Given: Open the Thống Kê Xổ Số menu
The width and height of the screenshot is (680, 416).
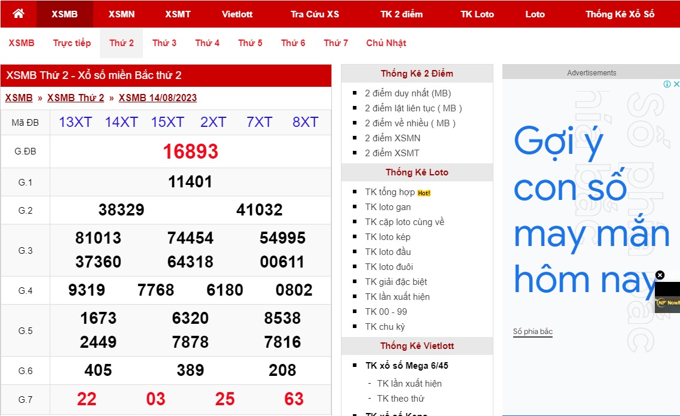Looking at the screenshot, I should click(620, 14).
